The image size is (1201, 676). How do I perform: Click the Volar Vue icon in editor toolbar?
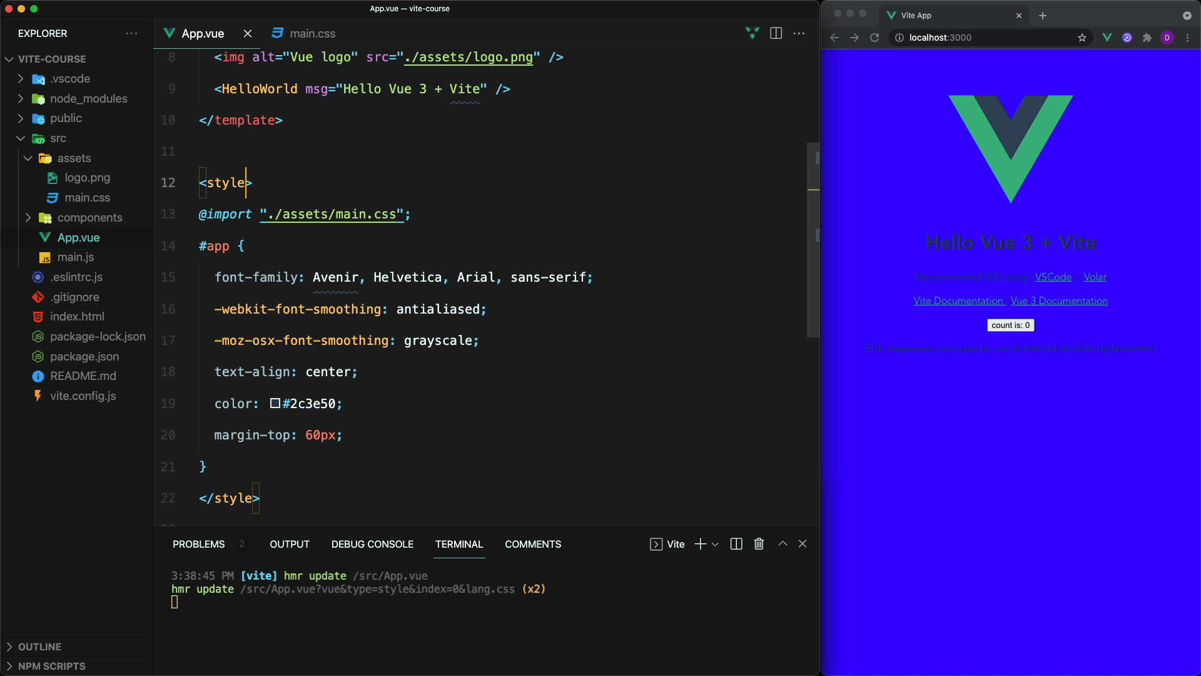pyautogui.click(x=753, y=33)
